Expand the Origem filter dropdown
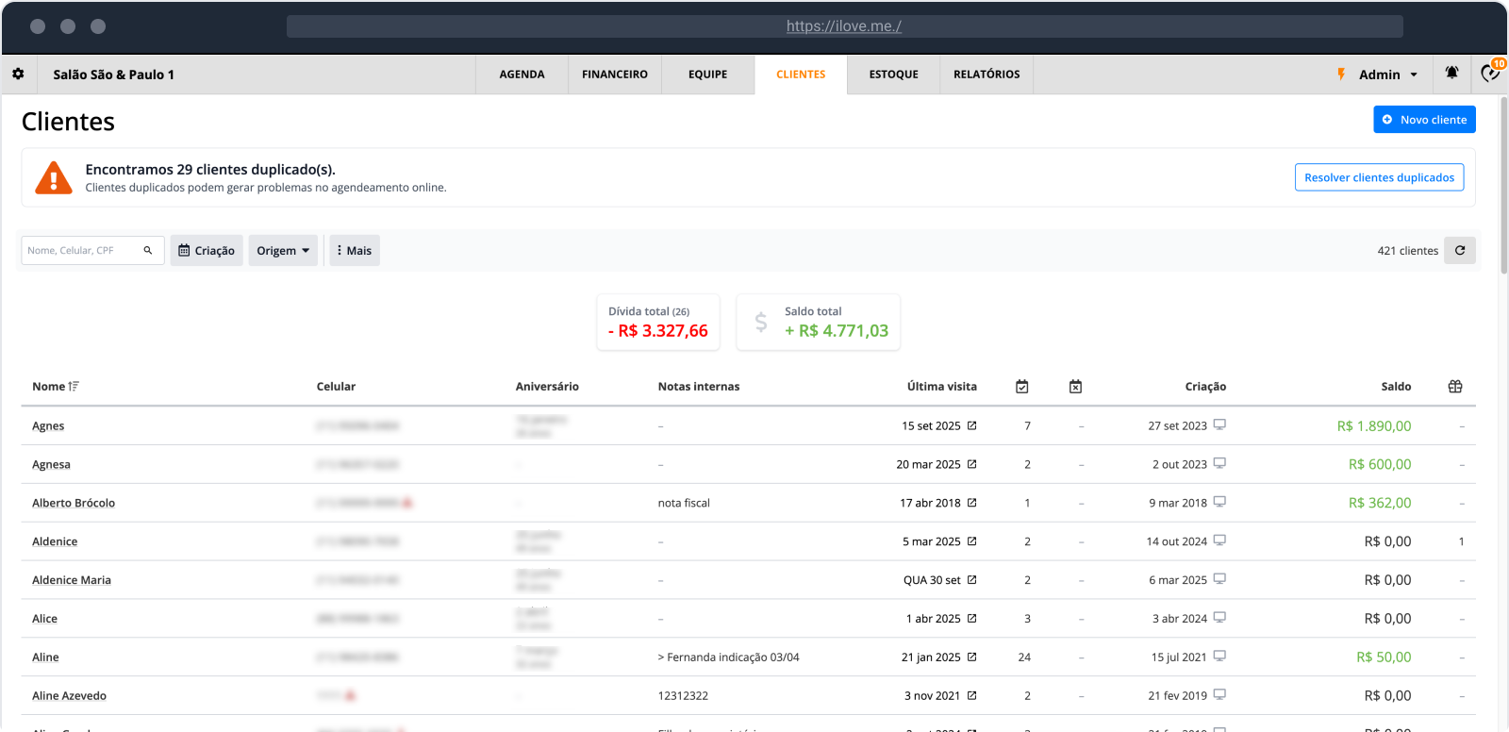This screenshot has height=732, width=1509. (x=283, y=251)
